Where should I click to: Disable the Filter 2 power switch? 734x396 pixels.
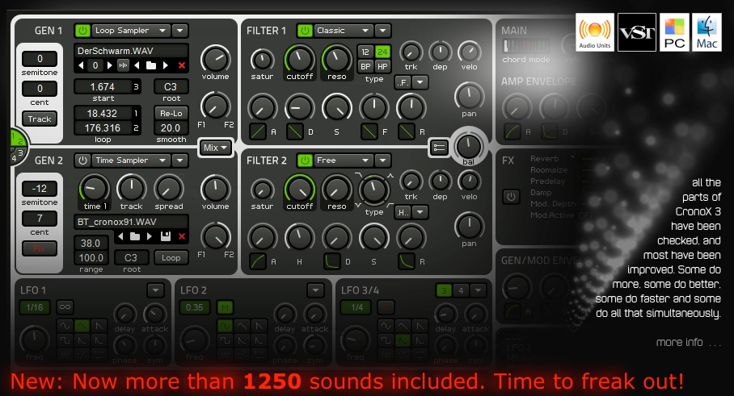[304, 160]
